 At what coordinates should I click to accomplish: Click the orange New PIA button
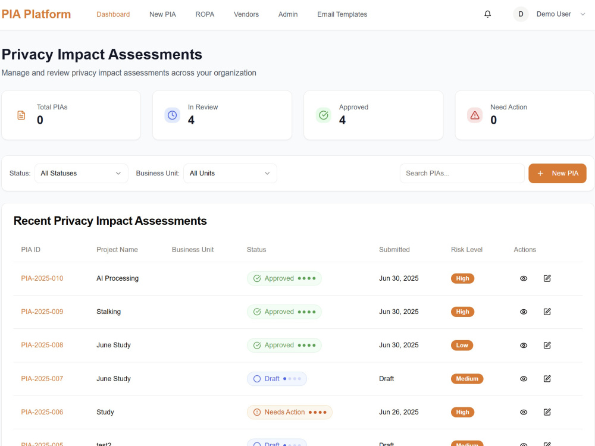(558, 173)
